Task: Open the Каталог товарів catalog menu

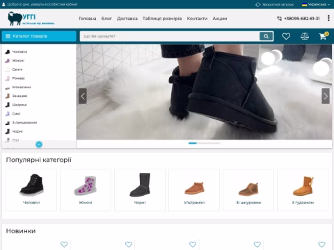Action: point(39,36)
